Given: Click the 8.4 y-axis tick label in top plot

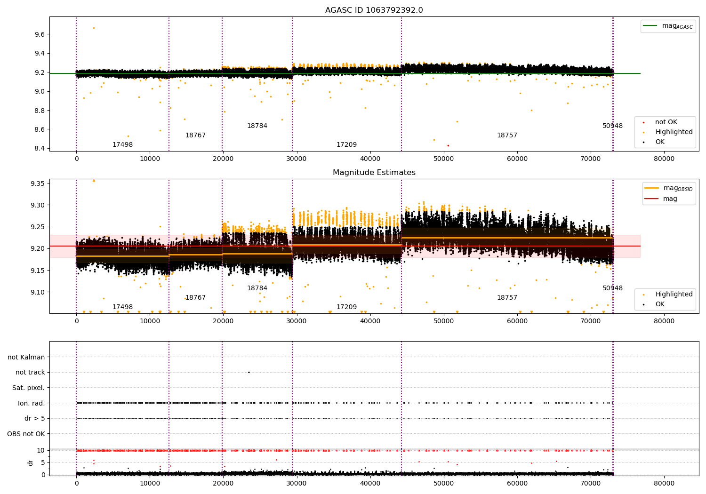Looking at the screenshot, I should coord(40,149).
